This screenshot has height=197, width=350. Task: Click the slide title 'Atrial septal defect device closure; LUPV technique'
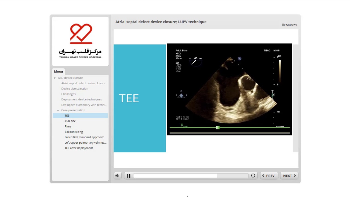click(x=161, y=22)
